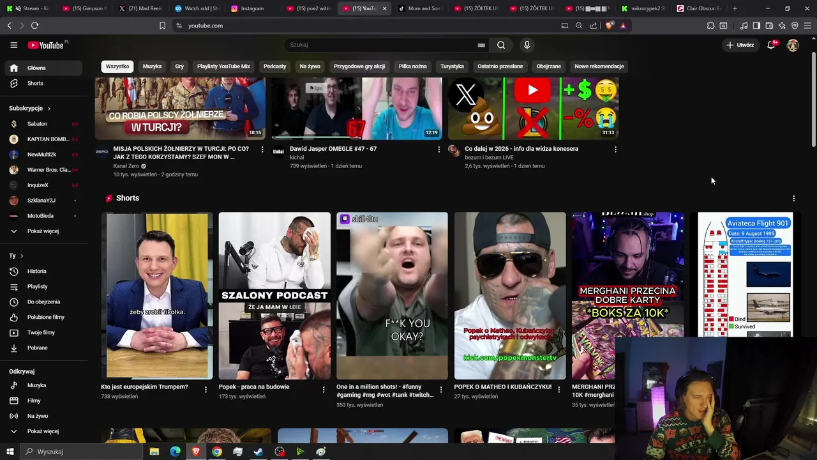Viewport: 817px width, 460px height.
Task: Open the Windows Start menu
Action: click(10, 452)
